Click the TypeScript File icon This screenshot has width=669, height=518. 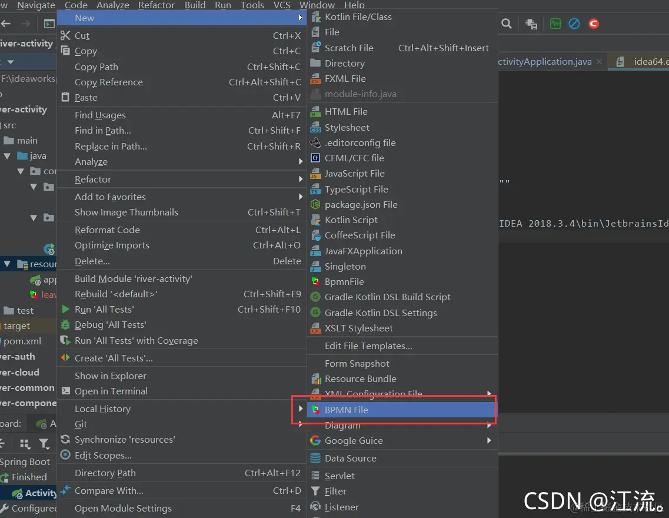click(x=316, y=190)
